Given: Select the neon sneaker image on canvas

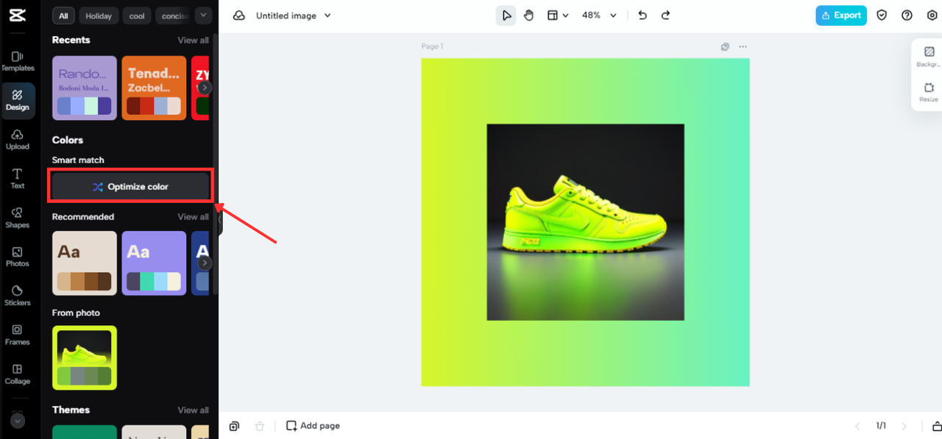Looking at the screenshot, I should point(585,222).
